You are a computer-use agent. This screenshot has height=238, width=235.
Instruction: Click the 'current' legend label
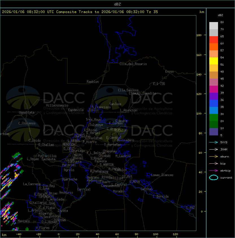coord(226,178)
